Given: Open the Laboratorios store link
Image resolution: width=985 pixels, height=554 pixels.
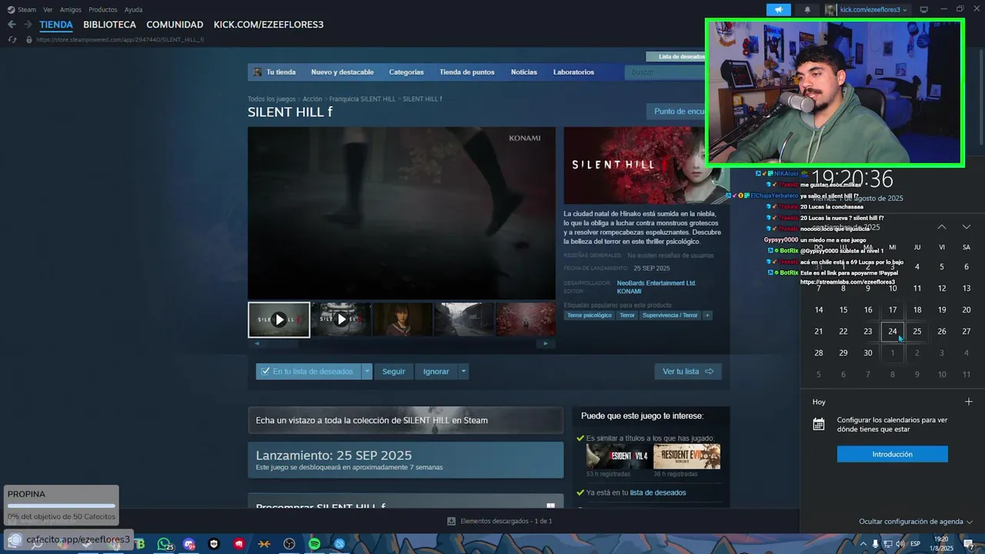Looking at the screenshot, I should pyautogui.click(x=573, y=72).
